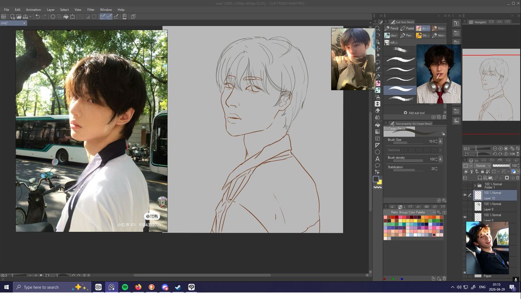The height and width of the screenshot is (299, 521).
Task: Toggle visibility of Layer 8
Action: click(x=465, y=217)
